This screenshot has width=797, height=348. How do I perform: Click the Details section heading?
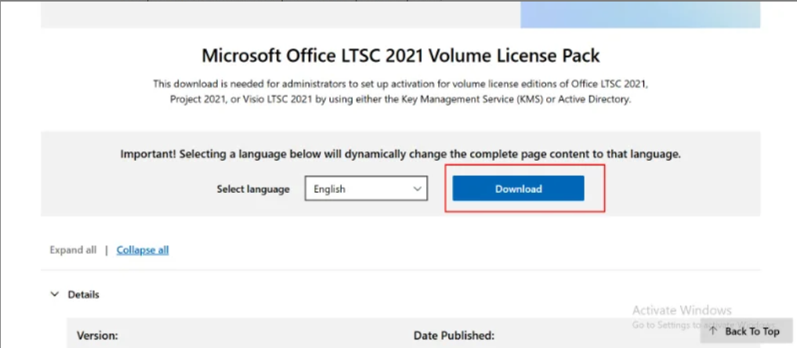83,295
